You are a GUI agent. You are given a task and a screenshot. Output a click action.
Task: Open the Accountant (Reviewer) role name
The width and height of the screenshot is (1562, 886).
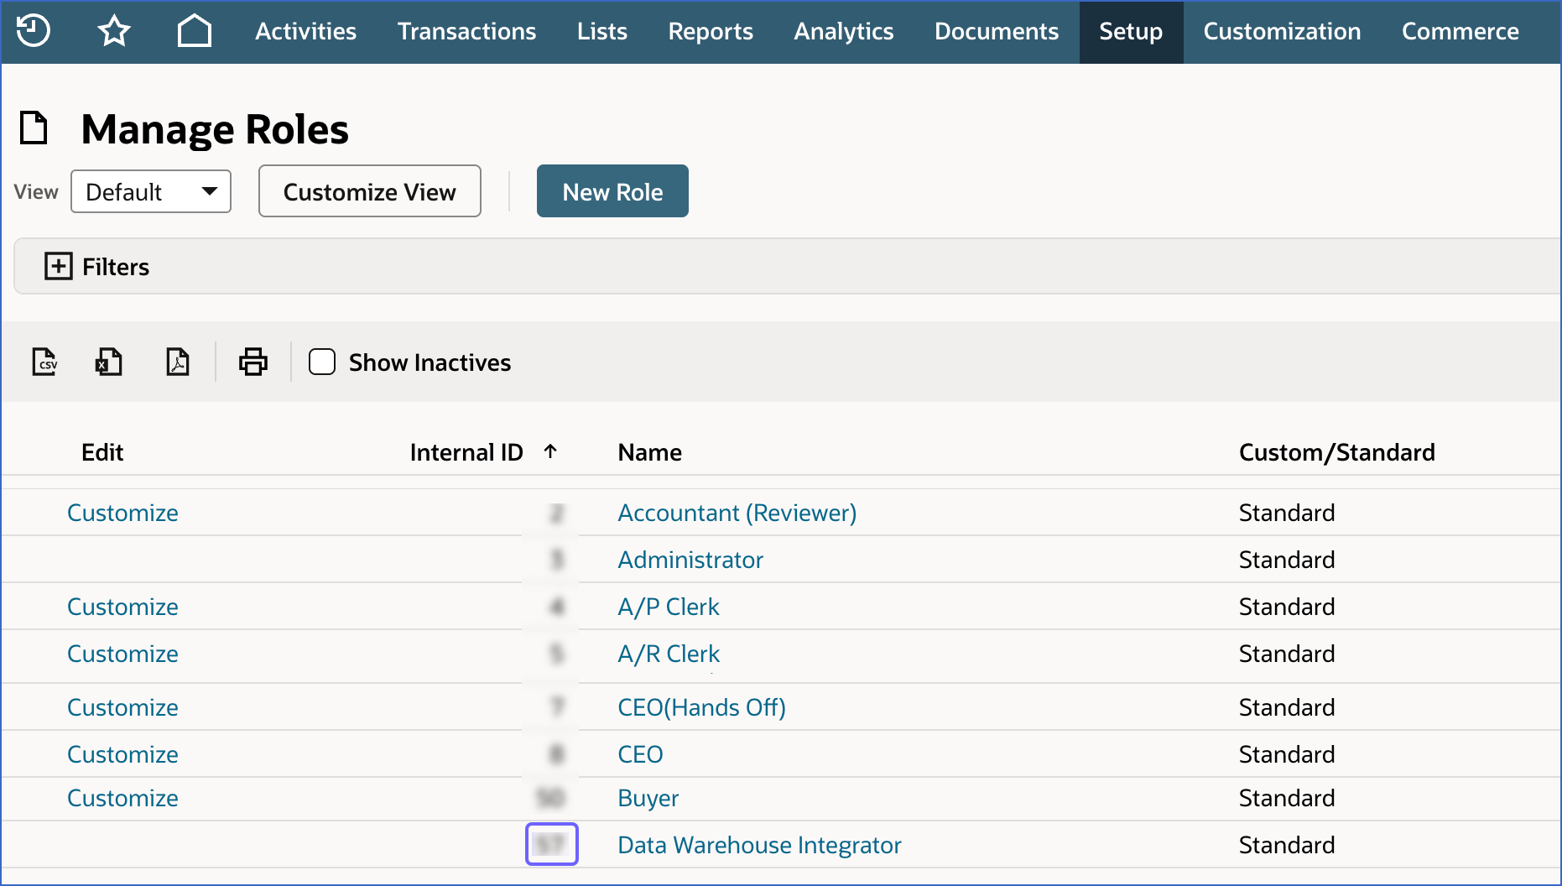tap(737, 513)
